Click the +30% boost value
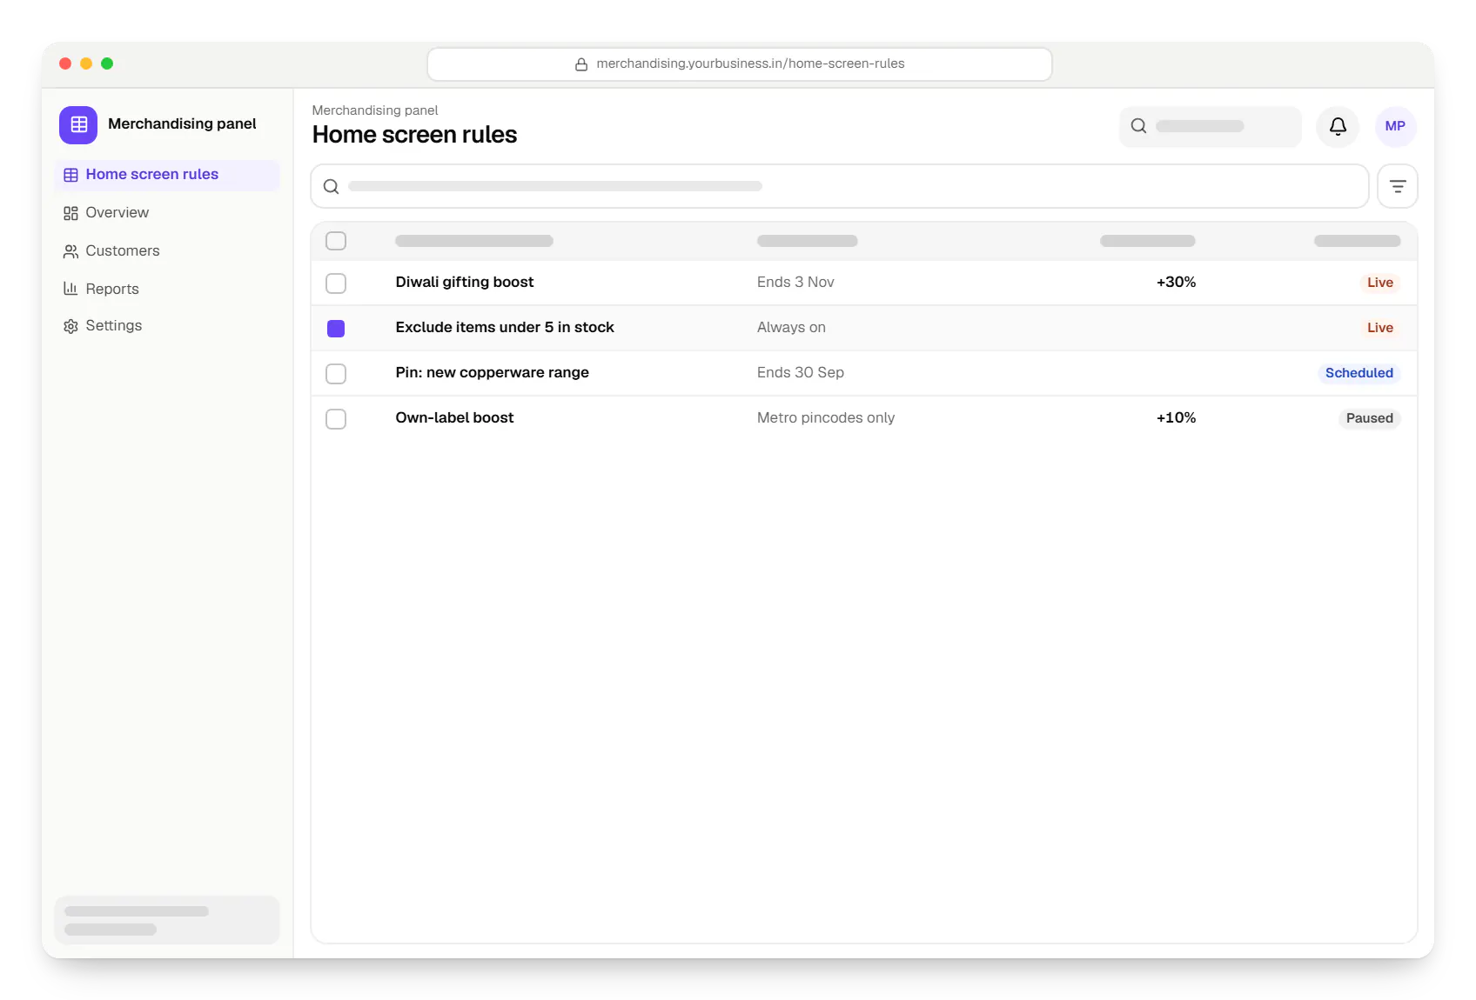1476x1000 pixels. click(x=1176, y=282)
